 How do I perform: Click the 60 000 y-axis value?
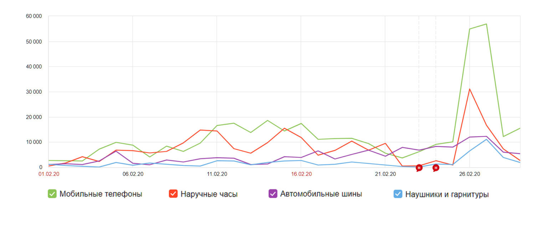coord(34,16)
